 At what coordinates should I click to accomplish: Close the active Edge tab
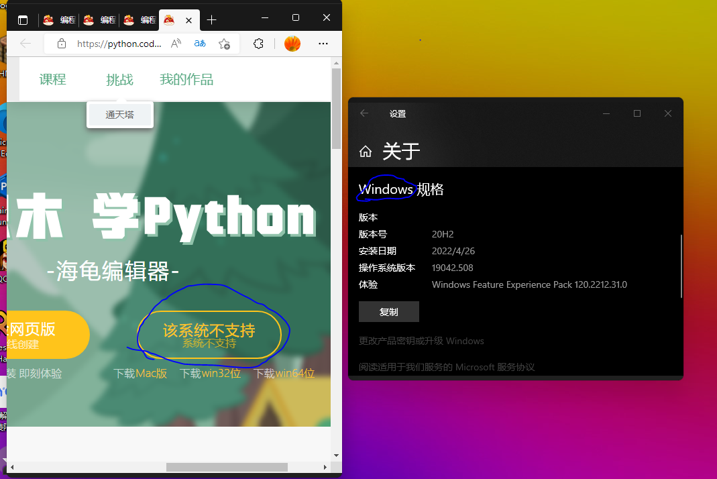[189, 20]
